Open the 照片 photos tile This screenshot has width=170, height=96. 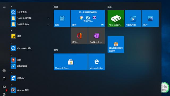coord(150,18)
